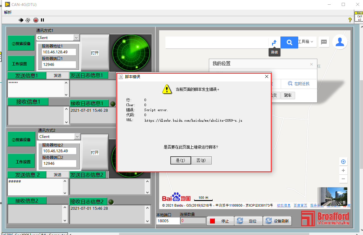This screenshot has height=235, width=363.
Task: Abort execution with the red stop icon
Action: pyautogui.click(x=35, y=20)
